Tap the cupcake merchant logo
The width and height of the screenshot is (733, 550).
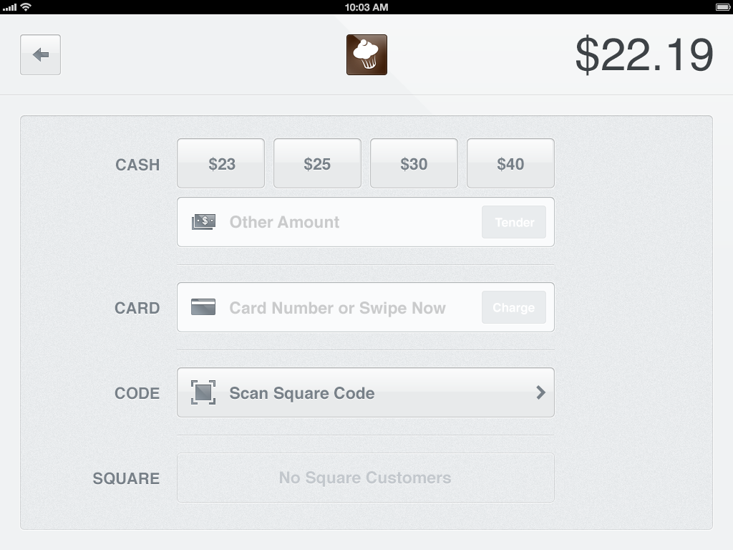[366, 54]
